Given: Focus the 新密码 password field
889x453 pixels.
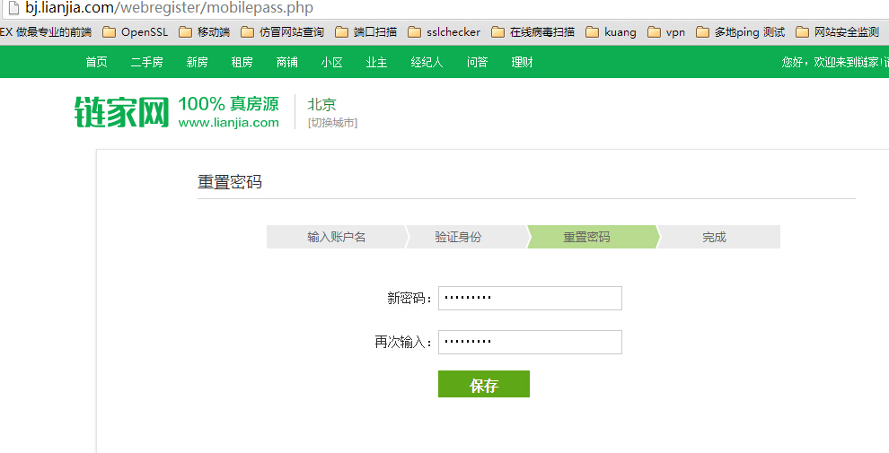Looking at the screenshot, I should [530, 298].
